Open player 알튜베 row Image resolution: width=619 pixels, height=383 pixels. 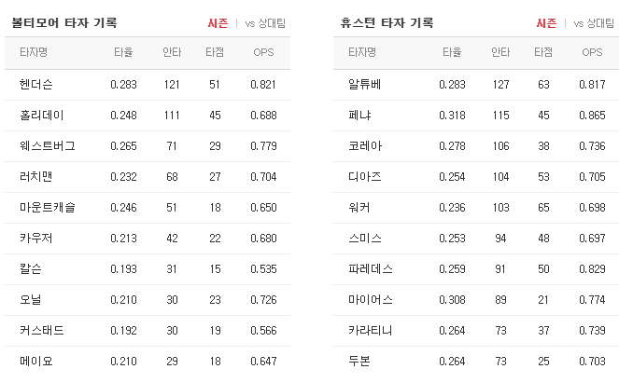476,85
